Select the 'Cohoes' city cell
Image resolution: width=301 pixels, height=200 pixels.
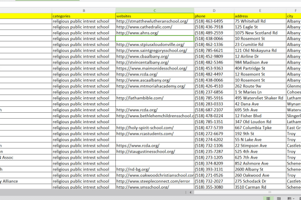(294, 92)
